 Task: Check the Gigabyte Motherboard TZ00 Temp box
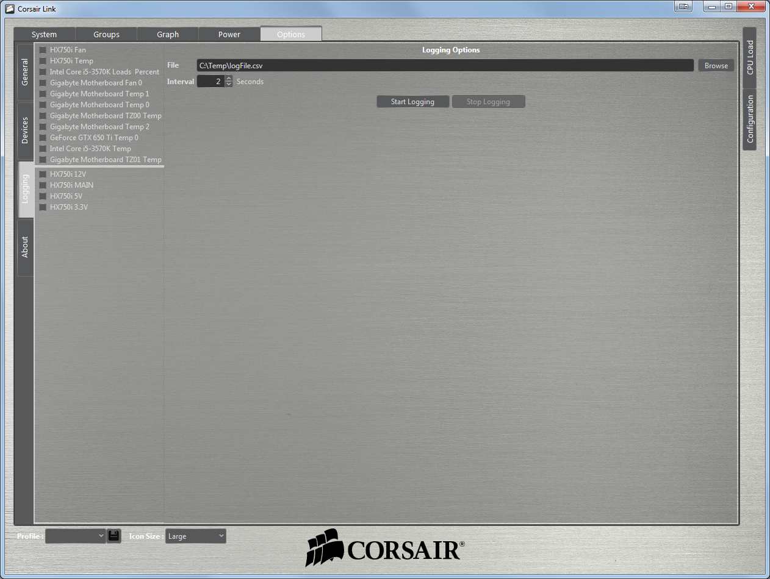(x=43, y=116)
